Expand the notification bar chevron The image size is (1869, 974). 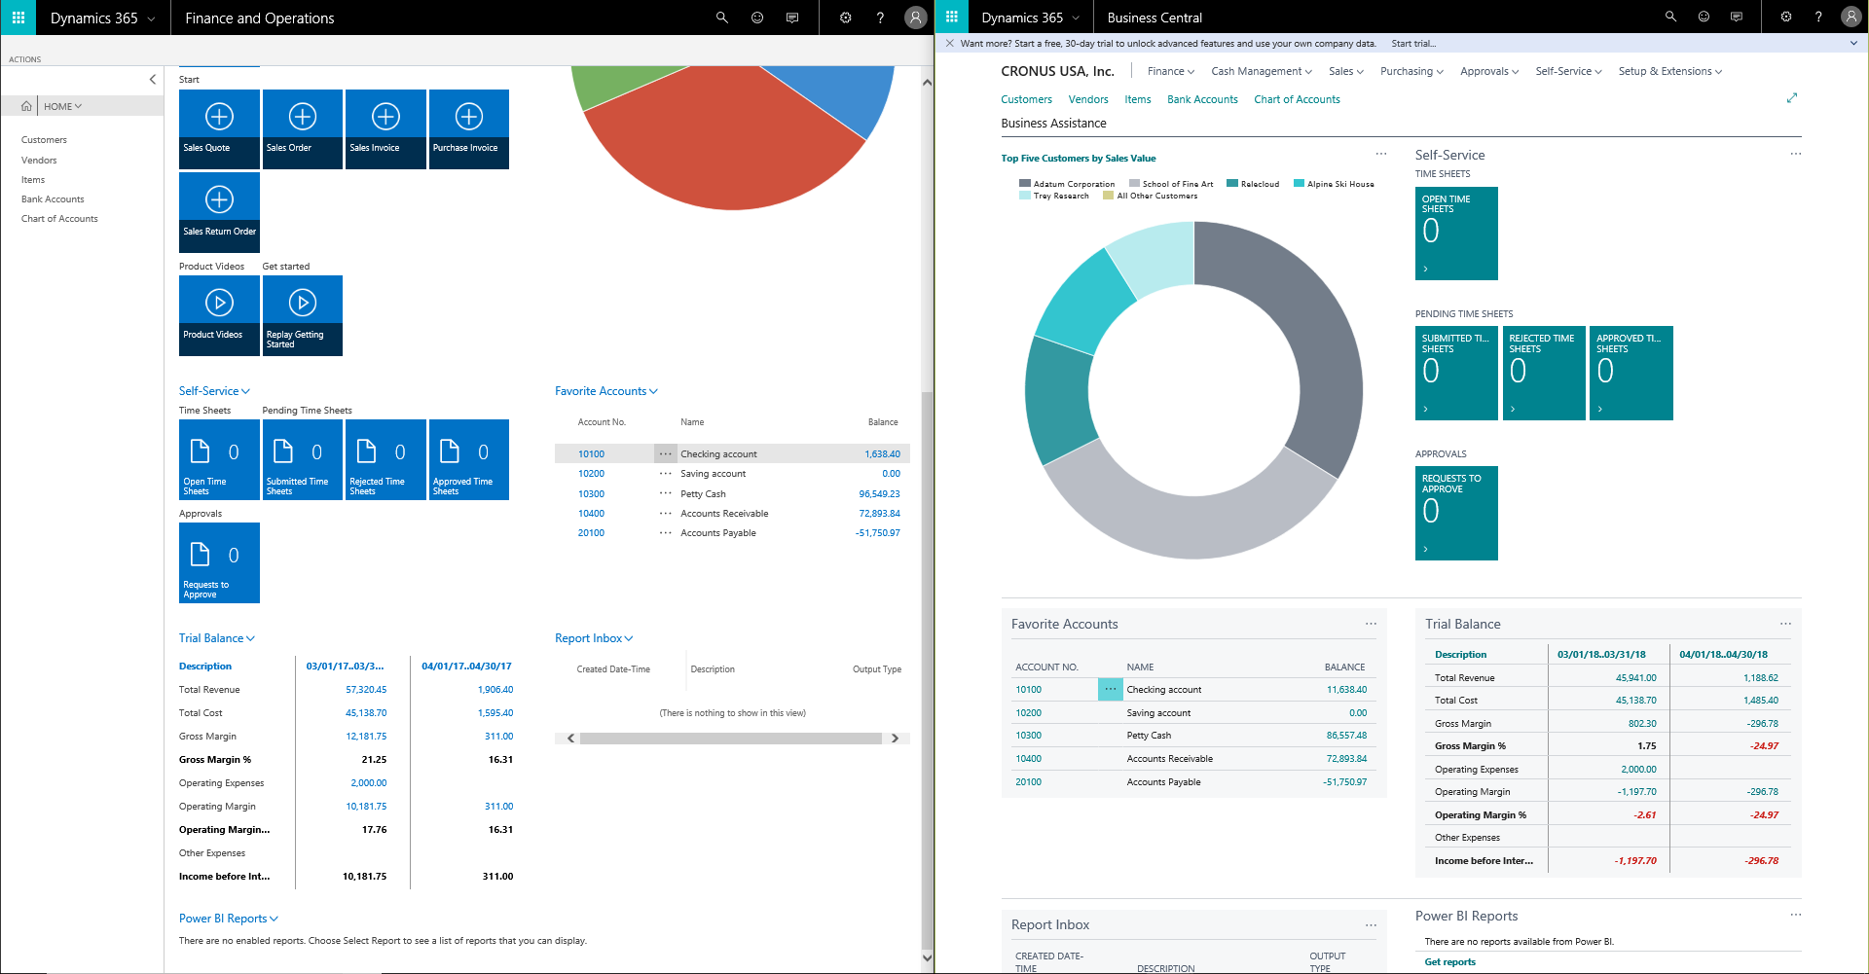(x=1853, y=43)
